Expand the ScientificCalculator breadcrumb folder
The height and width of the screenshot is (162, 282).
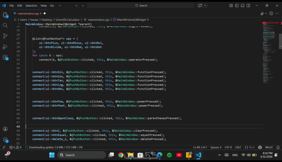point(67,20)
